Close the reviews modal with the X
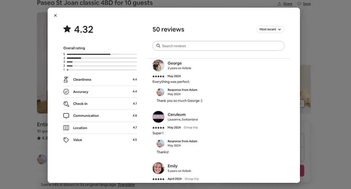Viewport: 351px width, 189px height. (x=55, y=16)
